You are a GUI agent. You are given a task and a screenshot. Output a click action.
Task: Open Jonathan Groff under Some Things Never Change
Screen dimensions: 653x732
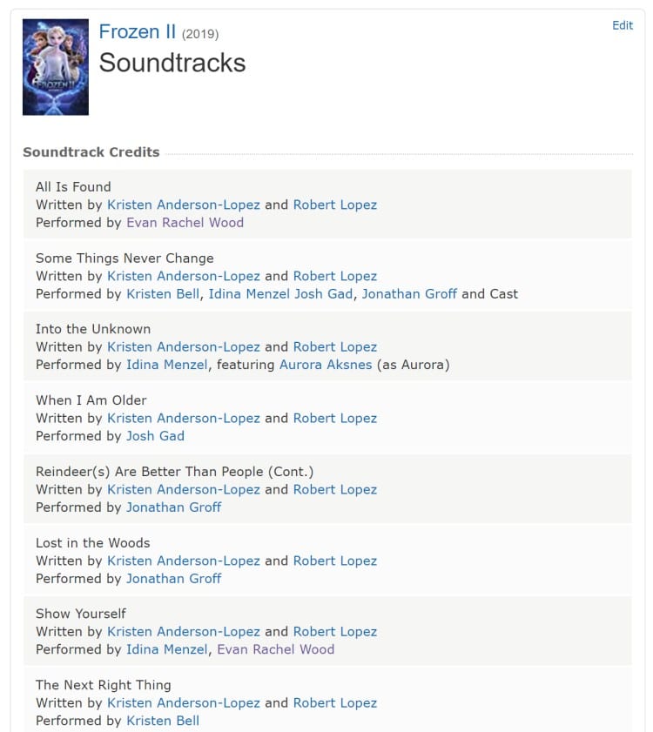tap(409, 294)
